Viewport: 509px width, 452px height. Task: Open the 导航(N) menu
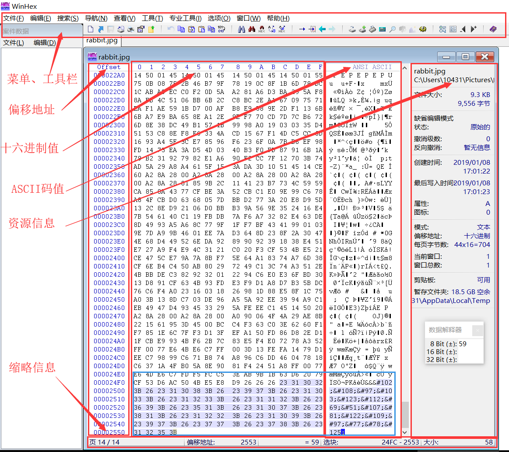pos(96,18)
